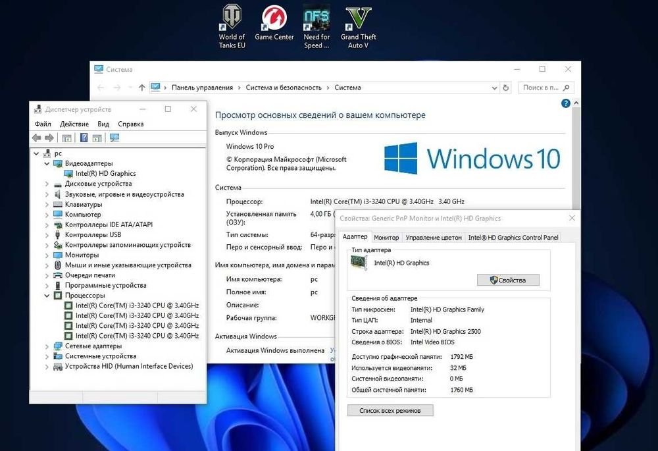Viewport: 658px width, 451px height.
Task: Launch Grand Theft Auto V shortcut
Action: [x=359, y=27]
